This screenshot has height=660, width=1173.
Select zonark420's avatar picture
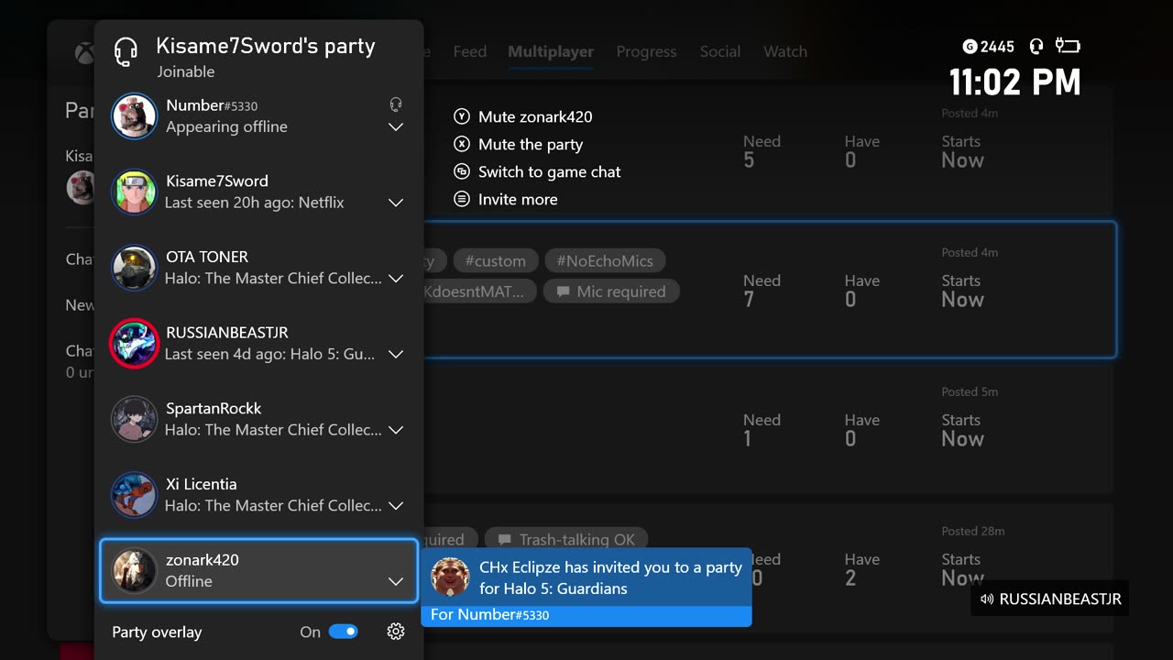[134, 570]
